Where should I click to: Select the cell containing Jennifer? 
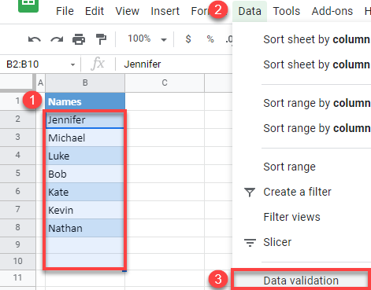pos(85,119)
